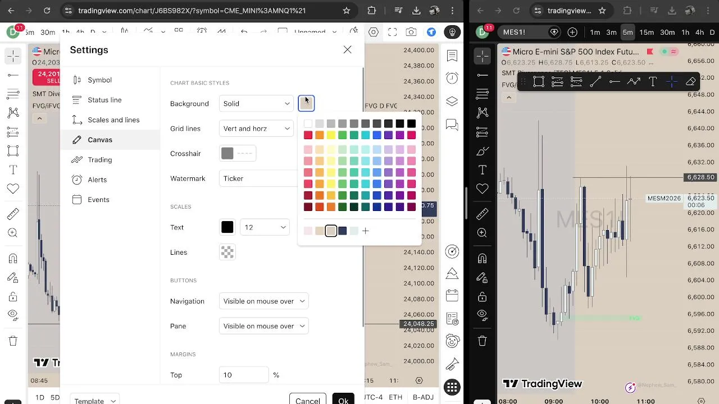Open Background type dropdown showing Solid
Screen dimensions: 719x404
[x=256, y=104]
